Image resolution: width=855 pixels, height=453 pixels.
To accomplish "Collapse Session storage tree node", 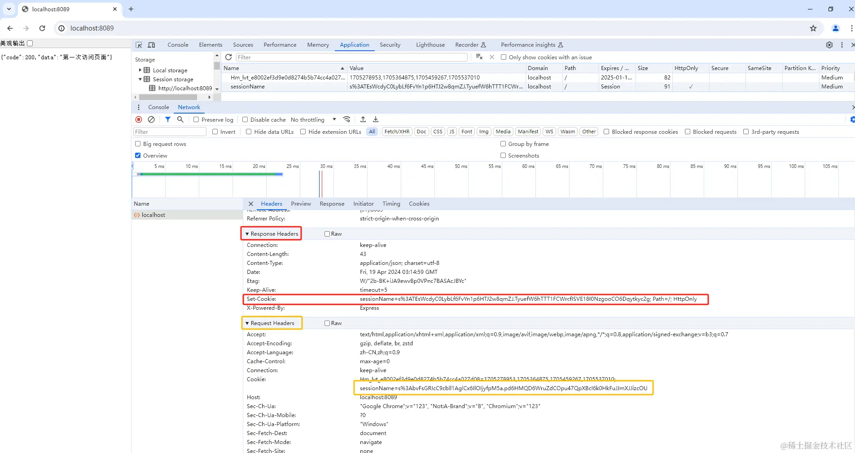I will (x=140, y=79).
